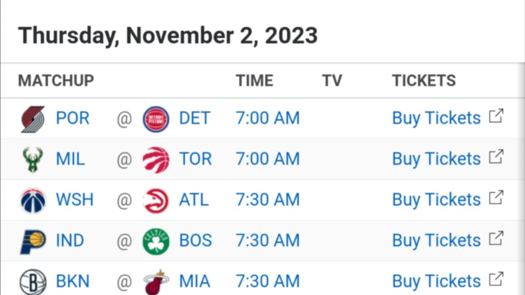Open the Boston Celtics logo

(156, 242)
